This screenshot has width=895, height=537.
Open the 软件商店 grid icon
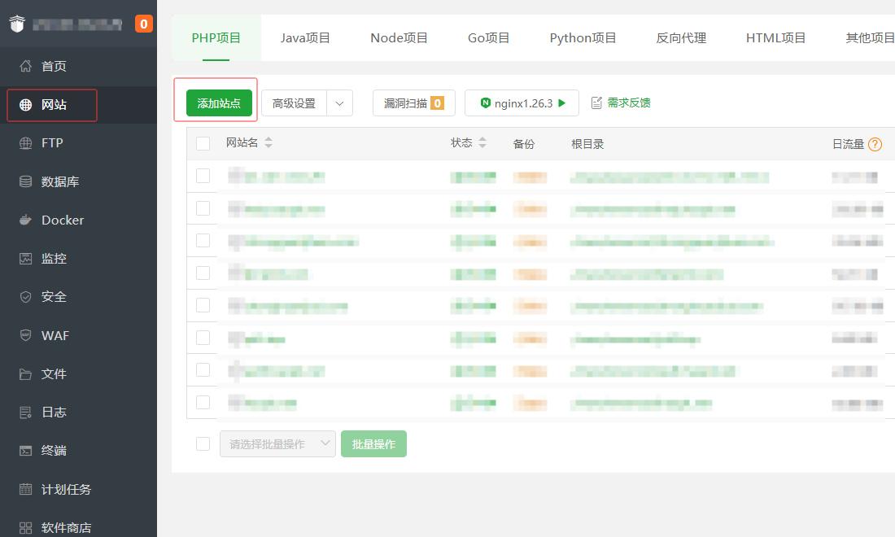[26, 528]
